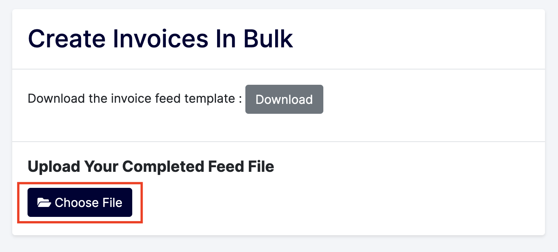This screenshot has width=558, height=252.
Task: Click the word Create in the page title
Action: click(67, 39)
